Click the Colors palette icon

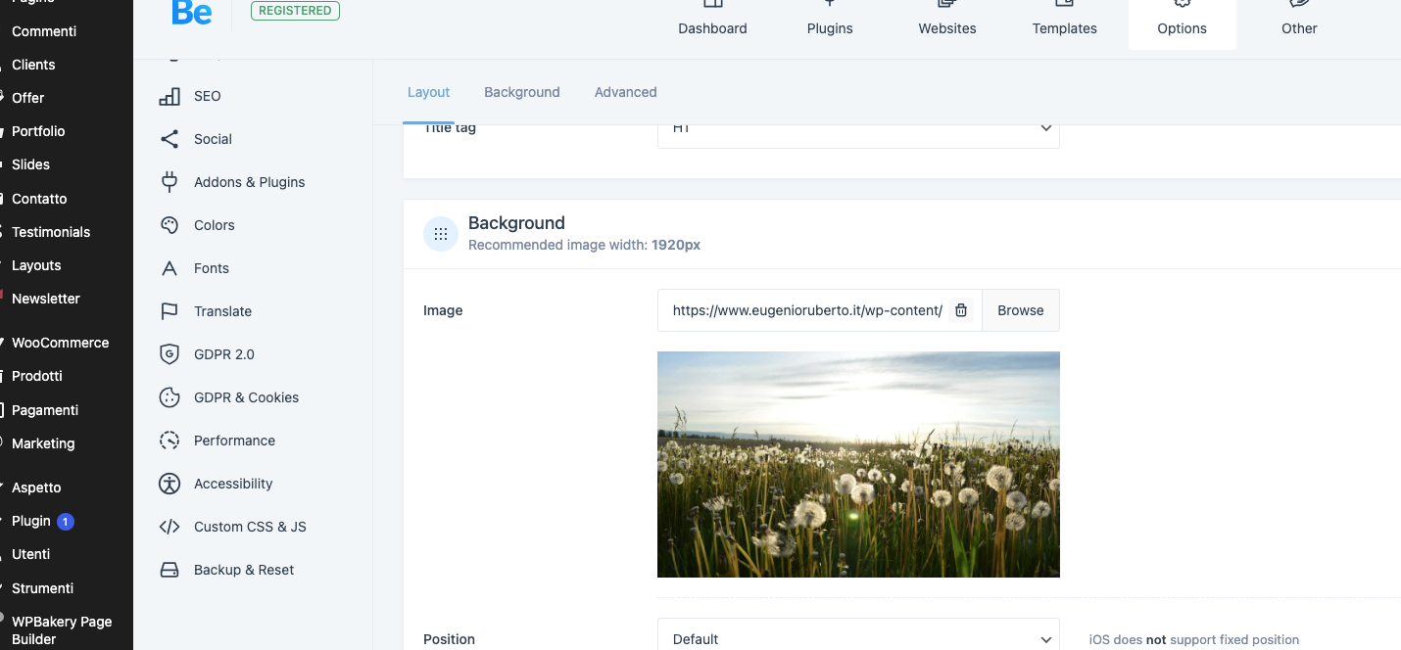169,225
